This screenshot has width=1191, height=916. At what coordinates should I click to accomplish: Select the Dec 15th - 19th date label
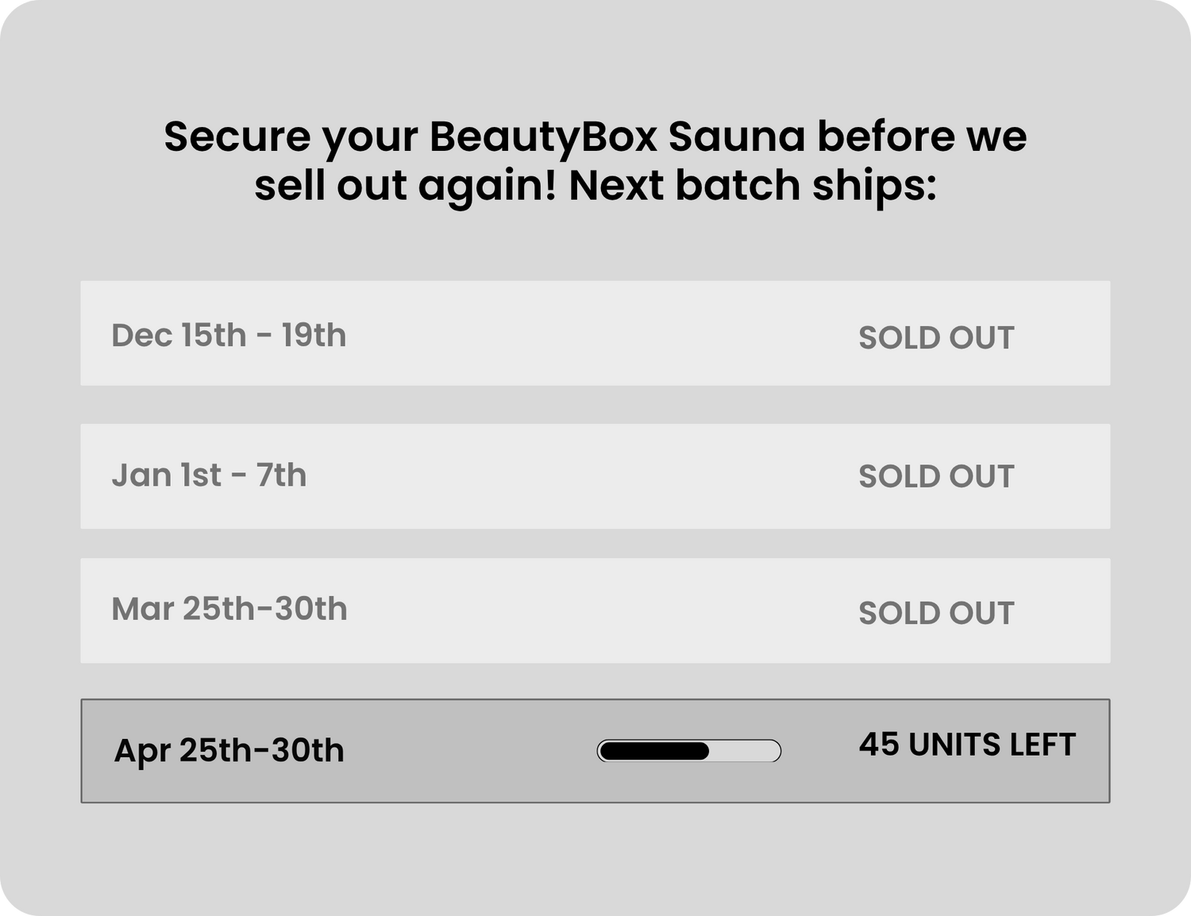229,336
